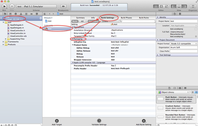Viewport: 198px width, 126px height.
Task: Open ViewController.h file
Action: click(17, 30)
